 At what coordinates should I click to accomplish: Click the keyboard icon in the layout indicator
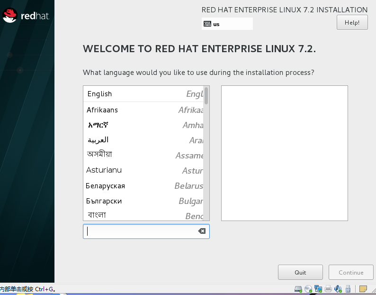[207, 24]
